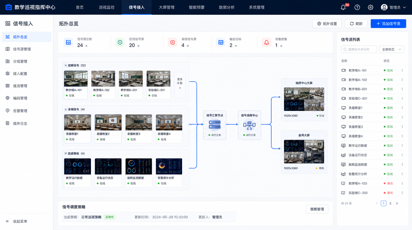Screen dimensions: 412x230
Task: Click the 信号接入 sidebar header grid icon
Action: click(x=8, y=23)
